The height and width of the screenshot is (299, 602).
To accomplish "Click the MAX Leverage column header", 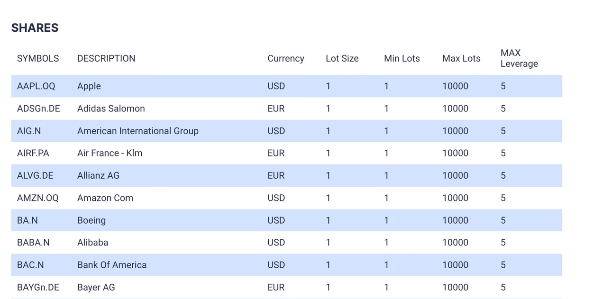I will (x=519, y=58).
